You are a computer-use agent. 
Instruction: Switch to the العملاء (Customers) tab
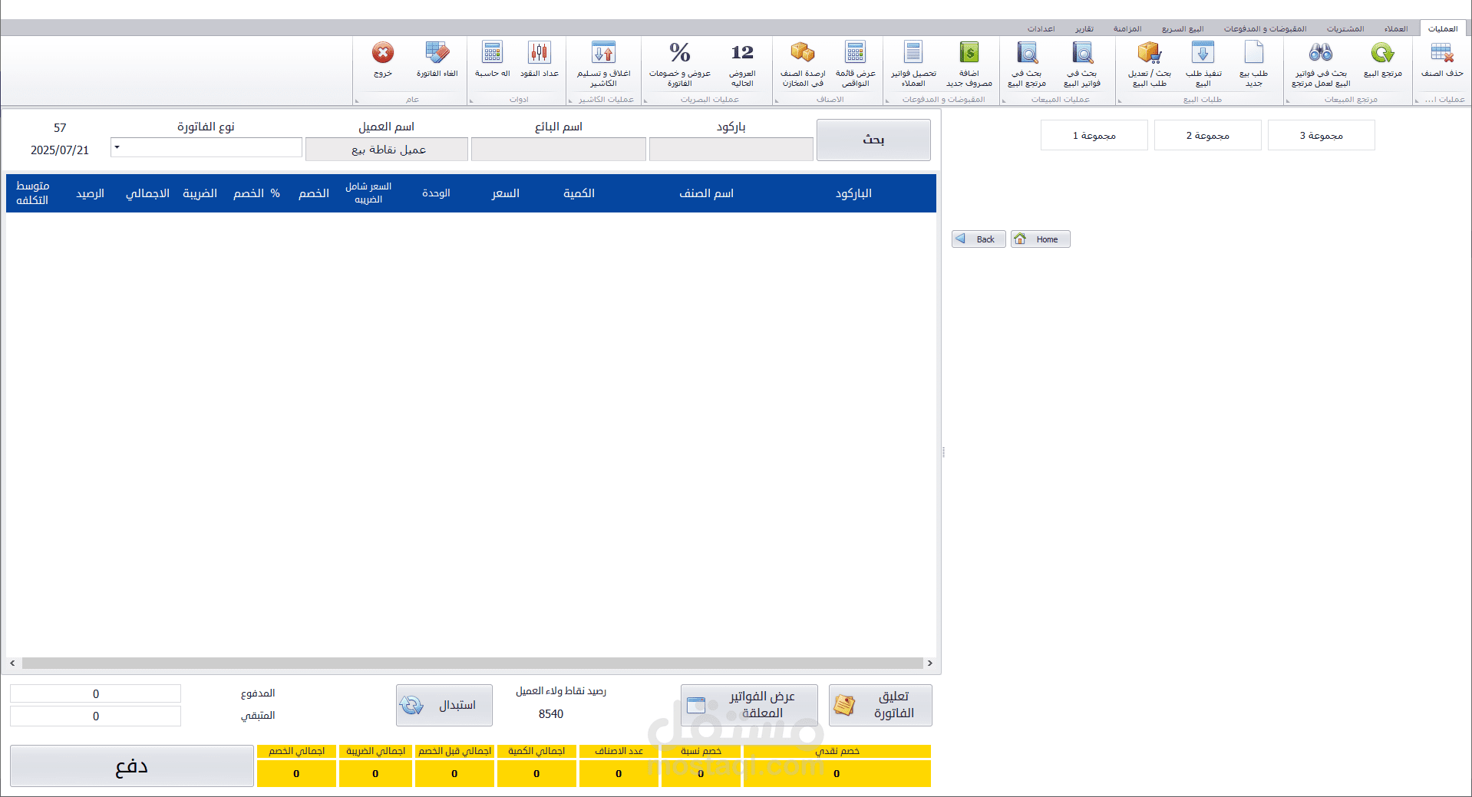tap(1396, 28)
